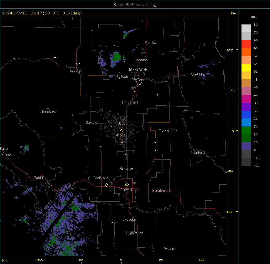
Task: Click the Airdrie label
Action: click(126, 168)
